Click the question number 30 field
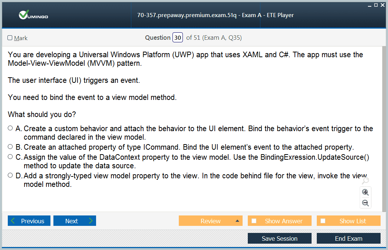This screenshot has width=388, height=250. tap(178, 38)
